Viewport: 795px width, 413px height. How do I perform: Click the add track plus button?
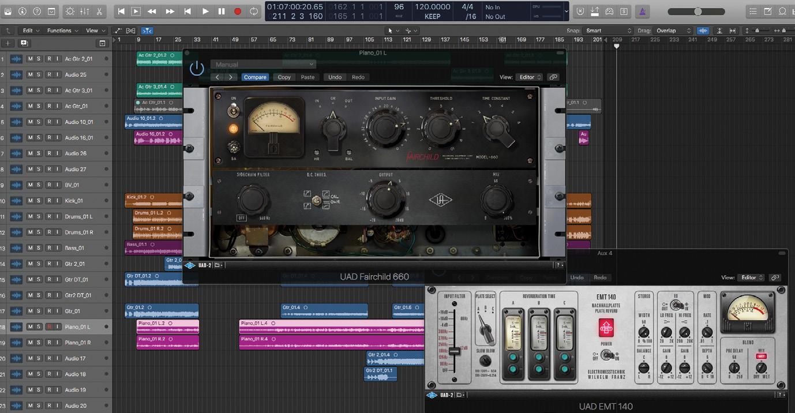7,43
